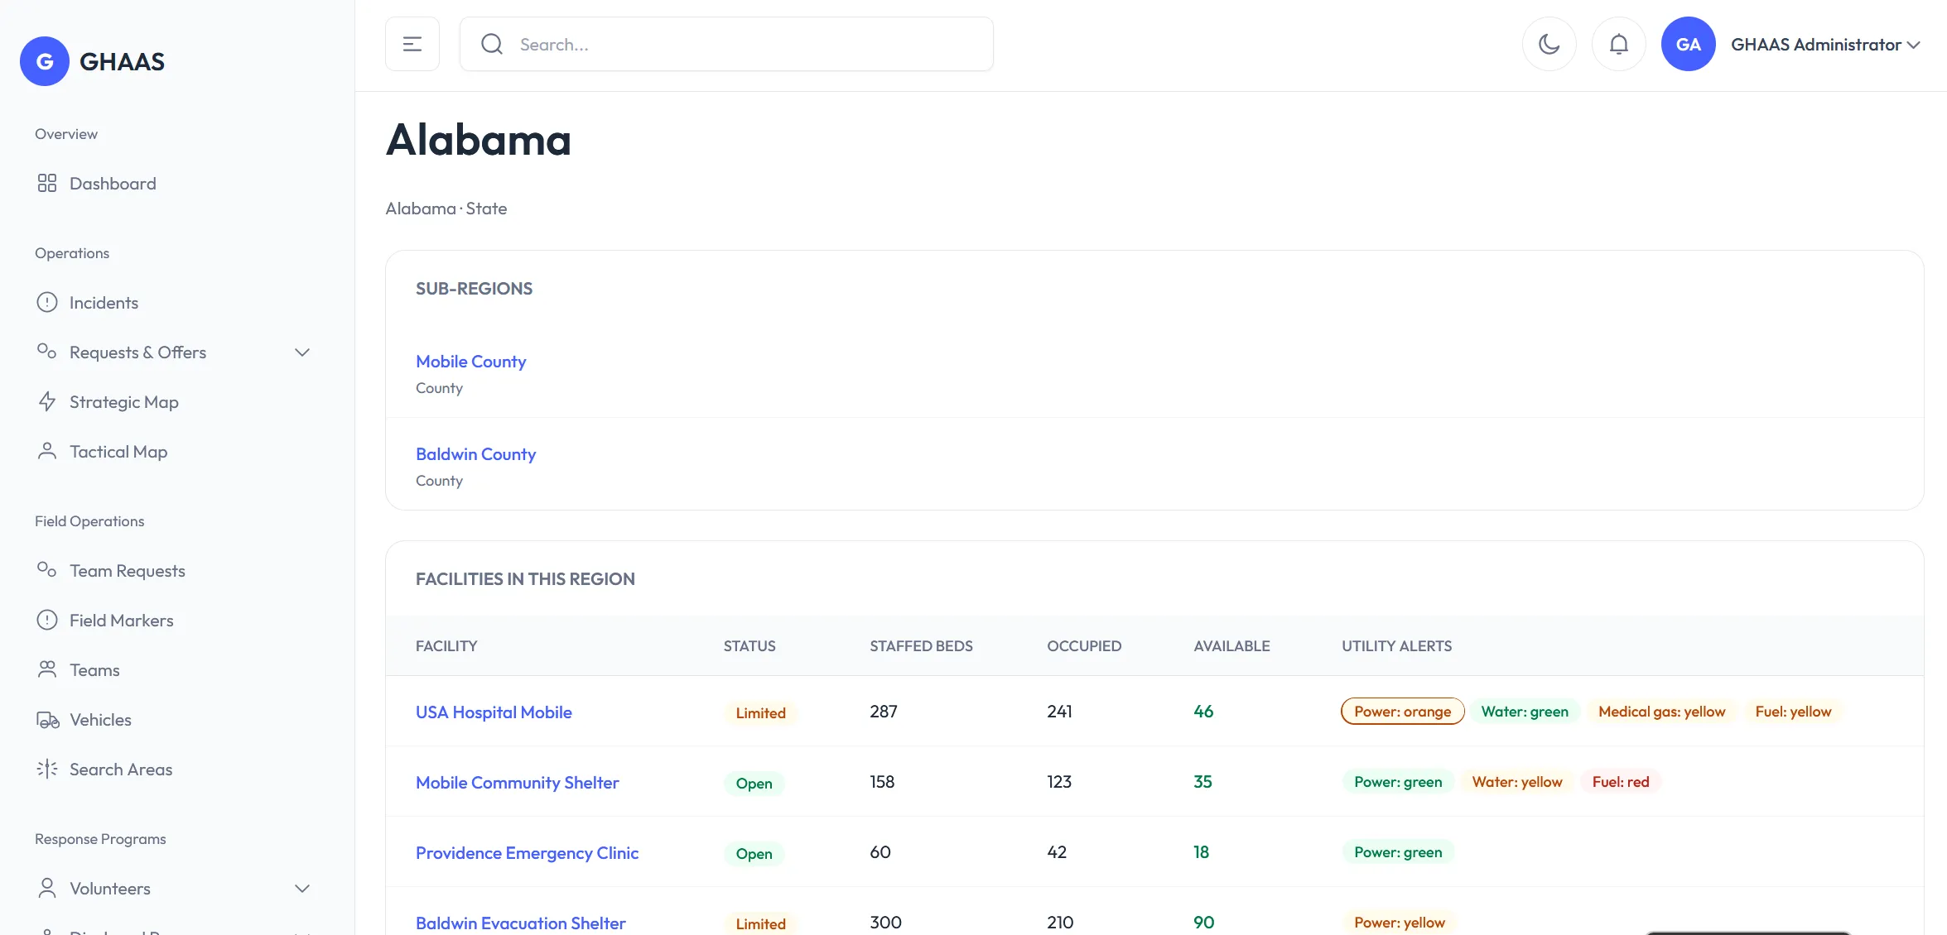Viewport: 1947px width, 935px height.
Task: Click Open status of Mobile Community Shelter
Action: tap(754, 784)
